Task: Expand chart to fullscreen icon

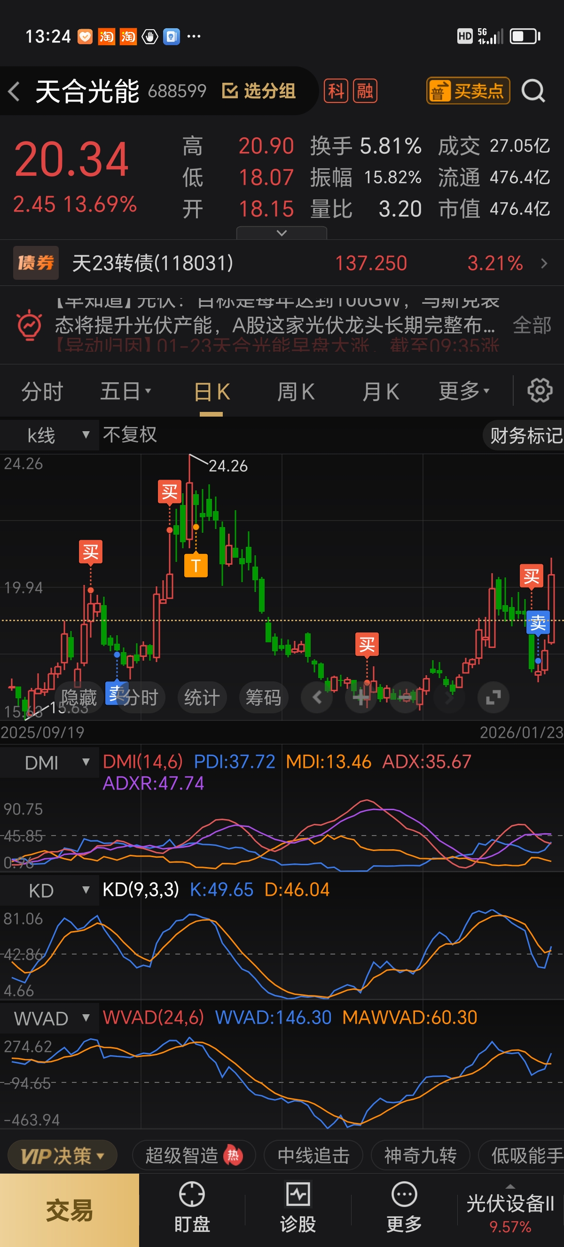Action: click(493, 697)
